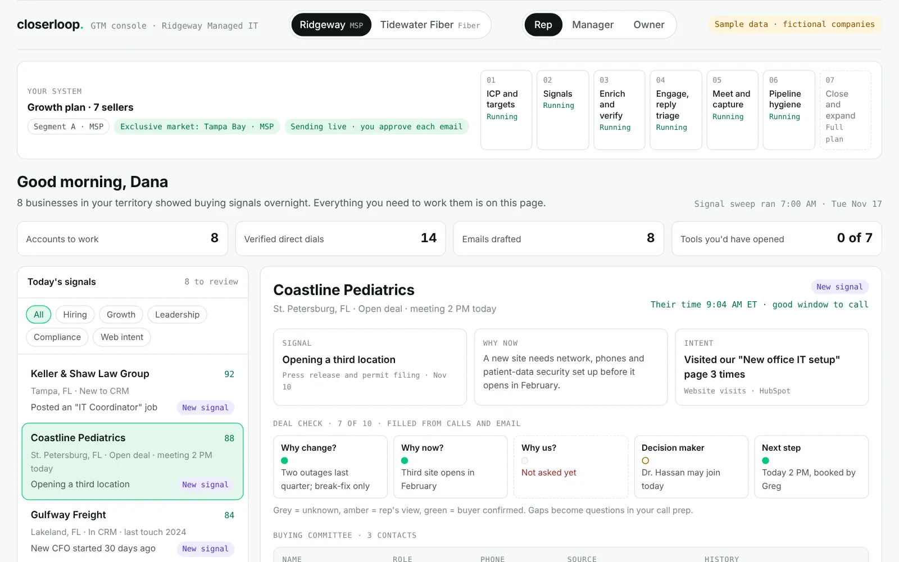Filter signals by Leadership
This screenshot has height=562, width=899.
tap(177, 314)
